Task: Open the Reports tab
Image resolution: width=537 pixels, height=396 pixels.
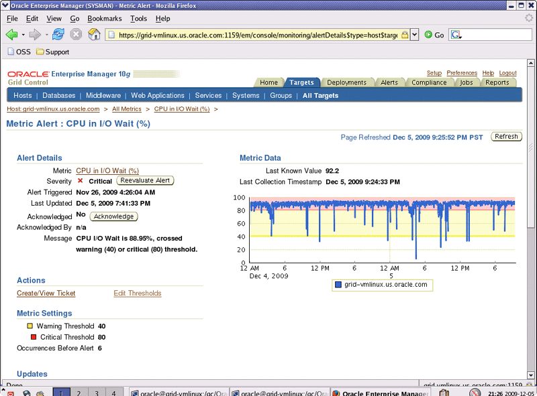Action: coord(497,82)
